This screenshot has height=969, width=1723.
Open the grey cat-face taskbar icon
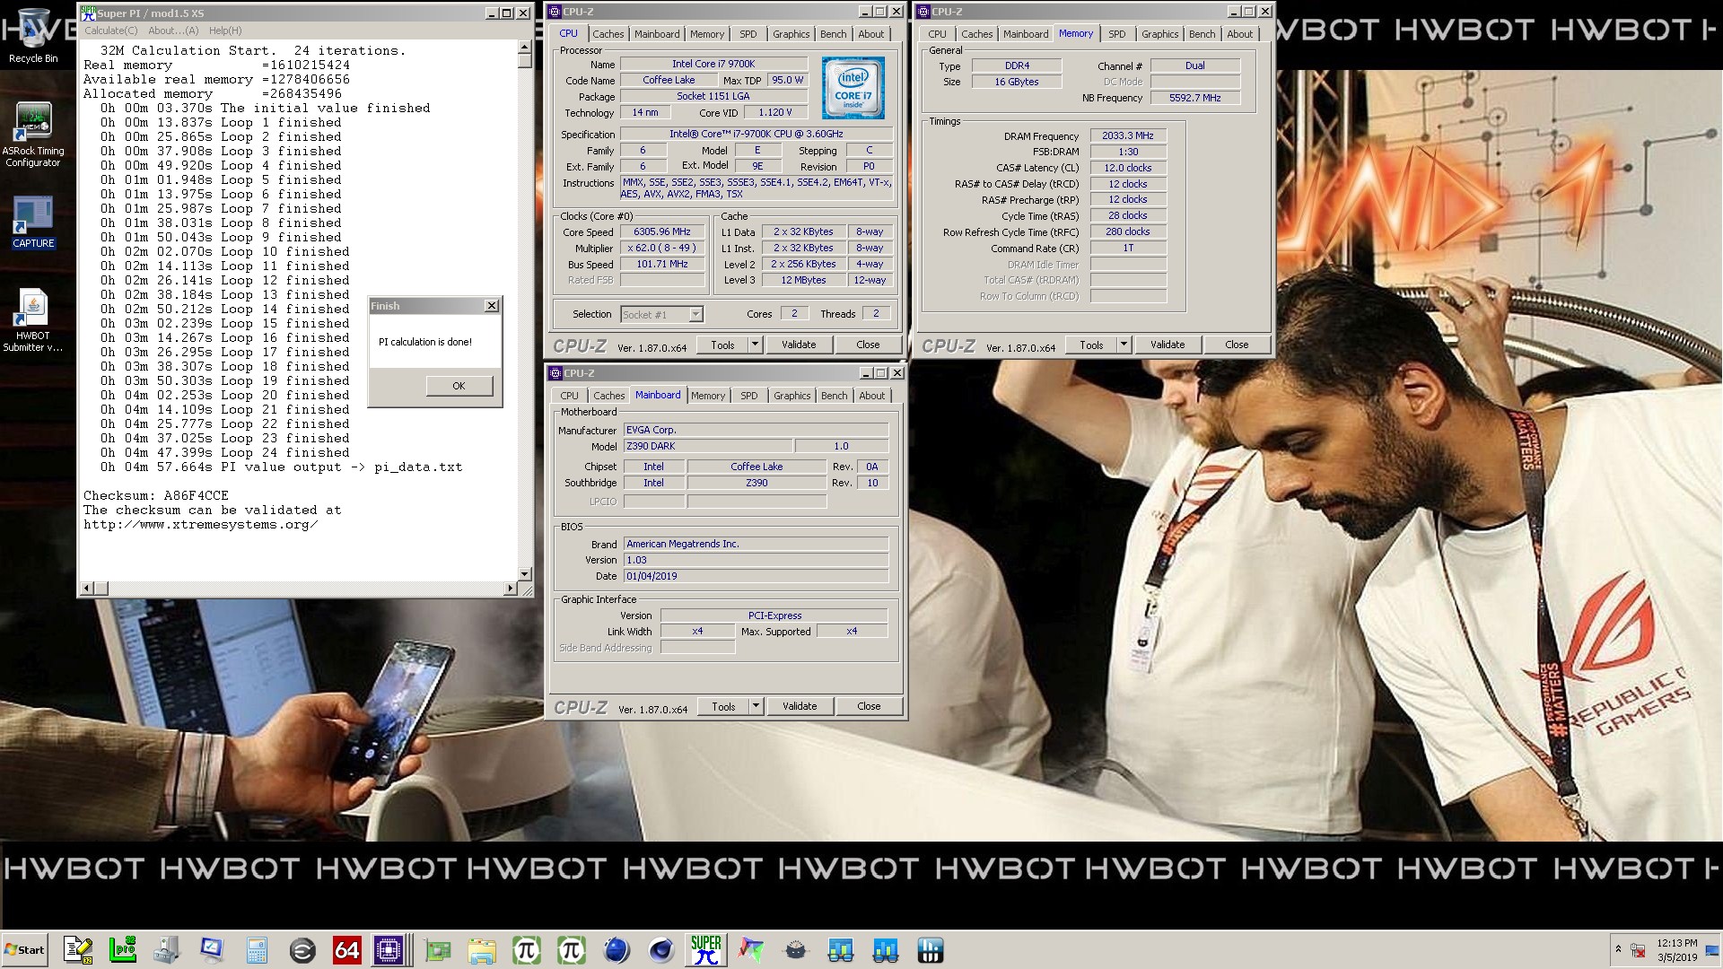[796, 950]
